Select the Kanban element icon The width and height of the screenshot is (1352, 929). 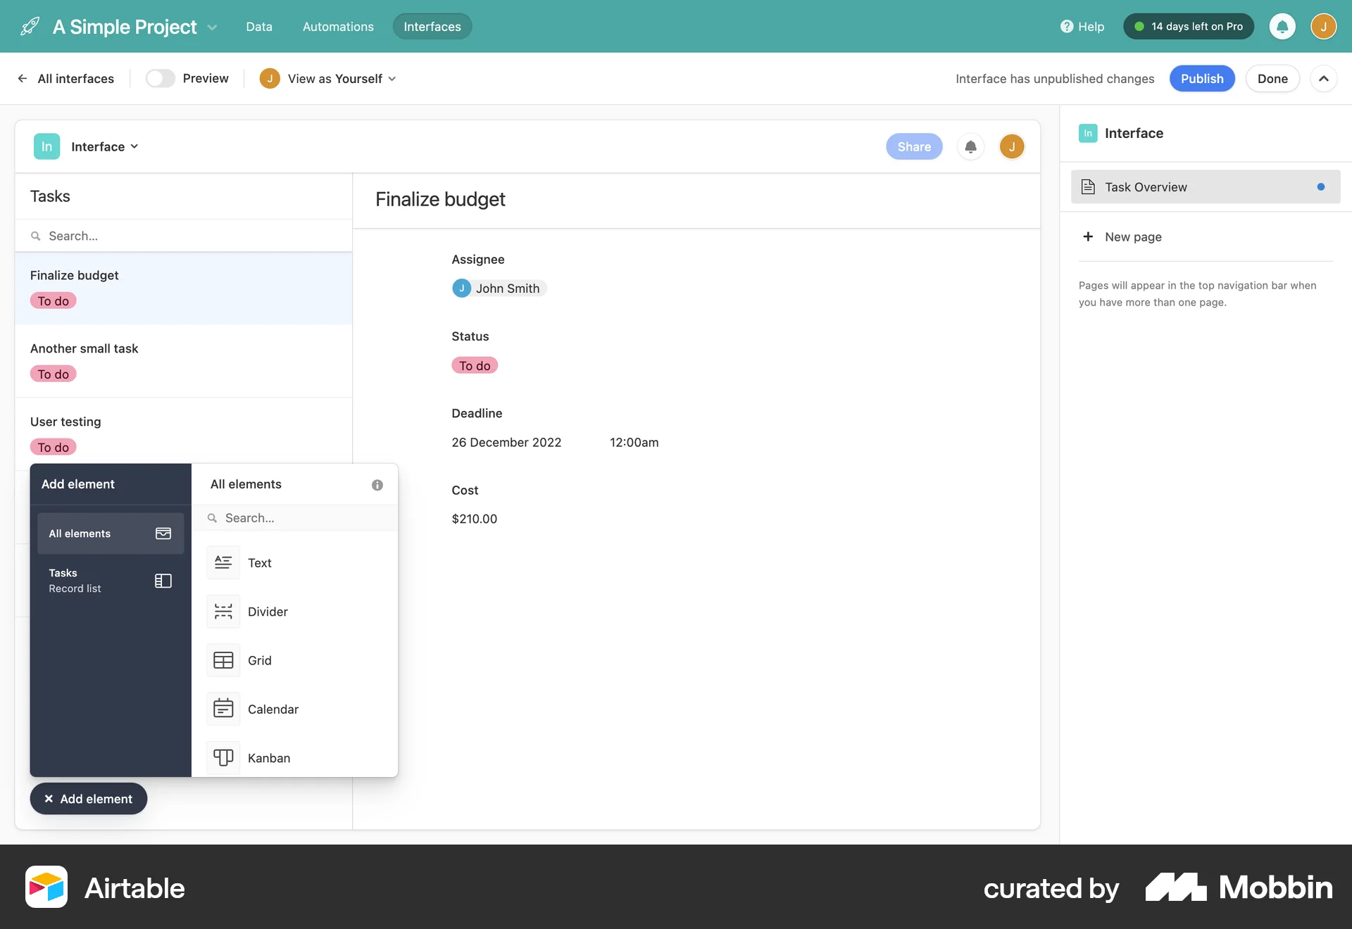(x=223, y=757)
